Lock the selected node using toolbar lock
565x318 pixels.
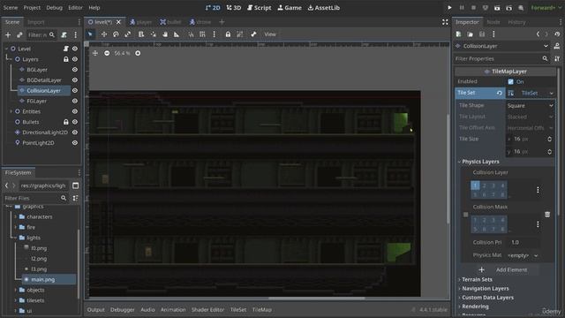pyautogui.click(x=228, y=34)
